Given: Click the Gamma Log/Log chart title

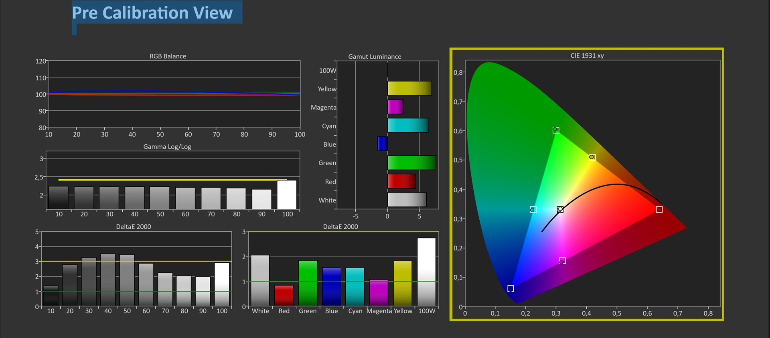Looking at the screenshot, I should pos(167,146).
